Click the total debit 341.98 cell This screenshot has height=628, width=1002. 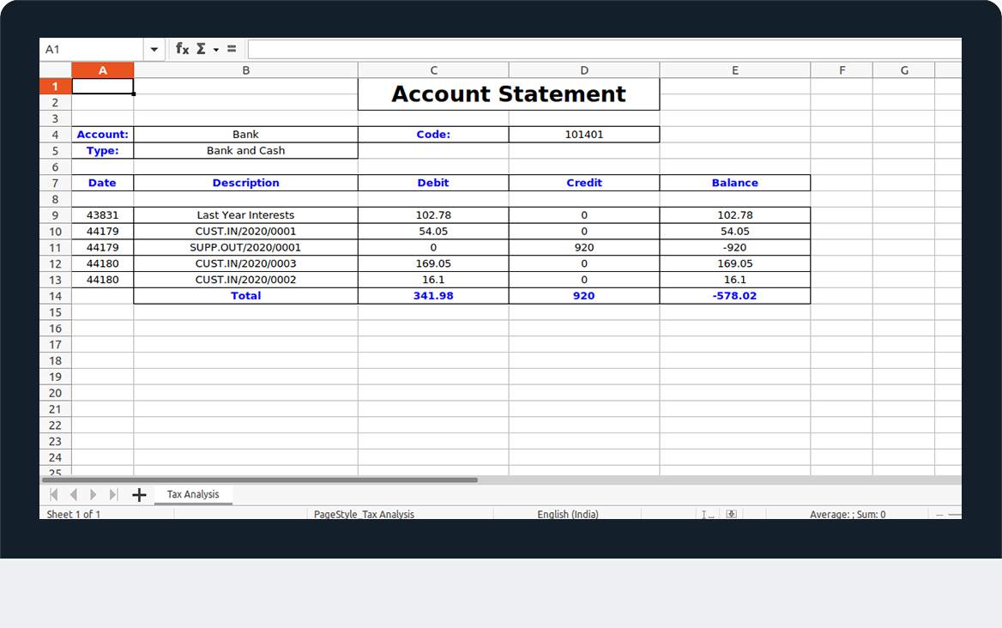[x=433, y=296]
